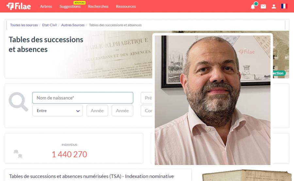
Task: Click the first Année input field
Action: (x=97, y=110)
